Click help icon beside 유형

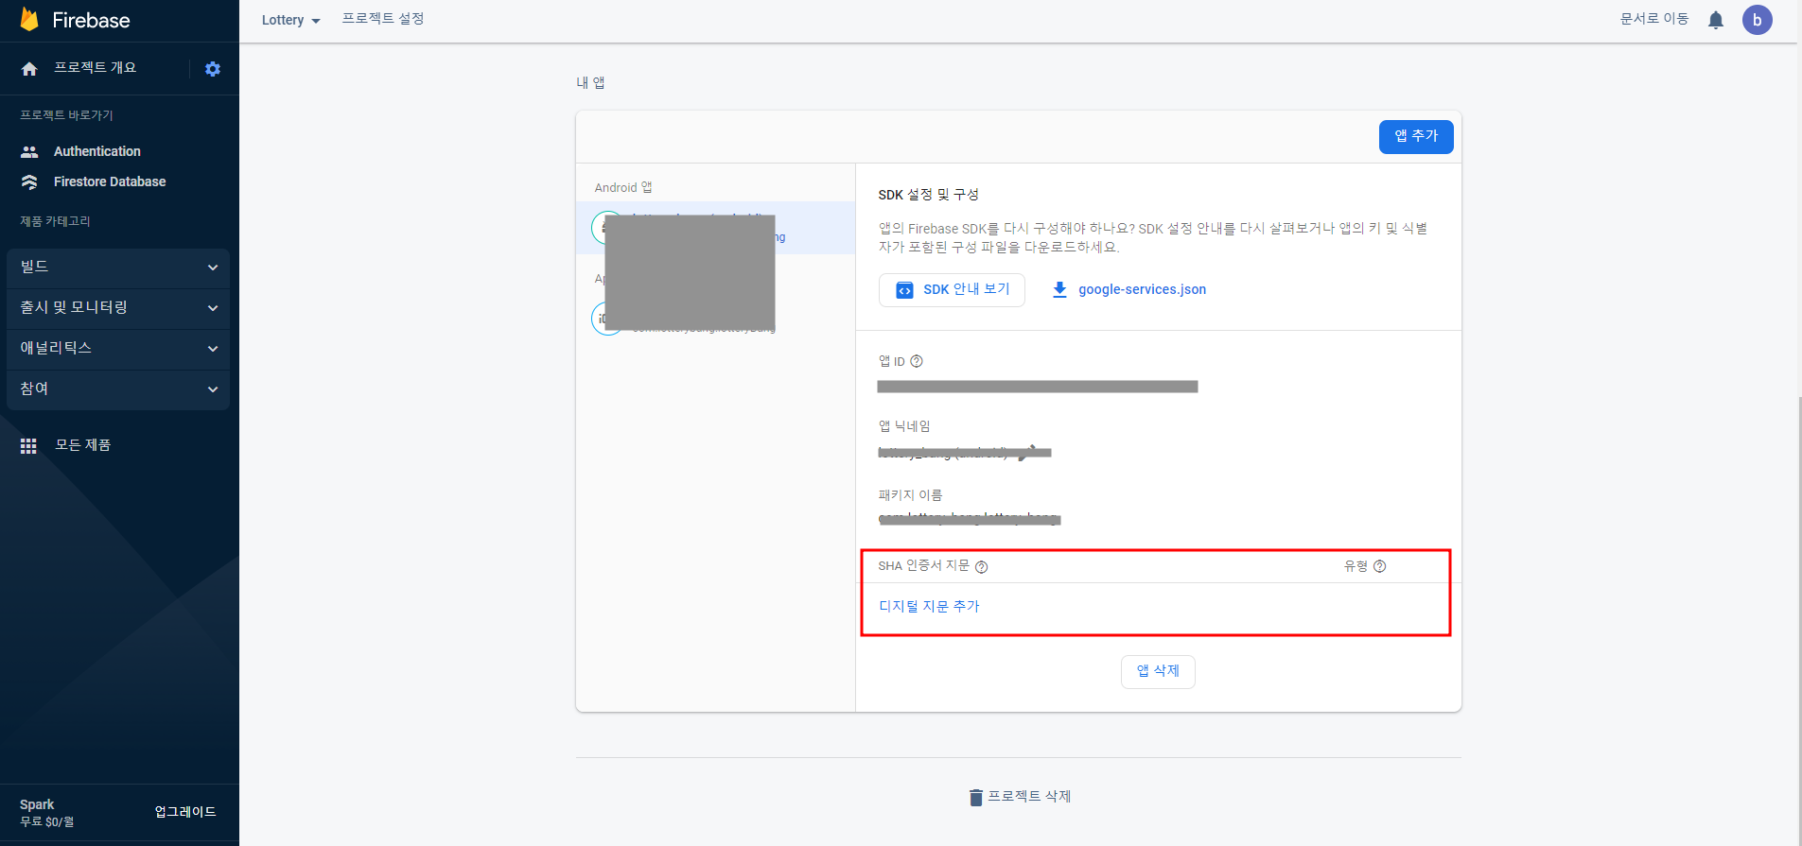(x=1380, y=566)
